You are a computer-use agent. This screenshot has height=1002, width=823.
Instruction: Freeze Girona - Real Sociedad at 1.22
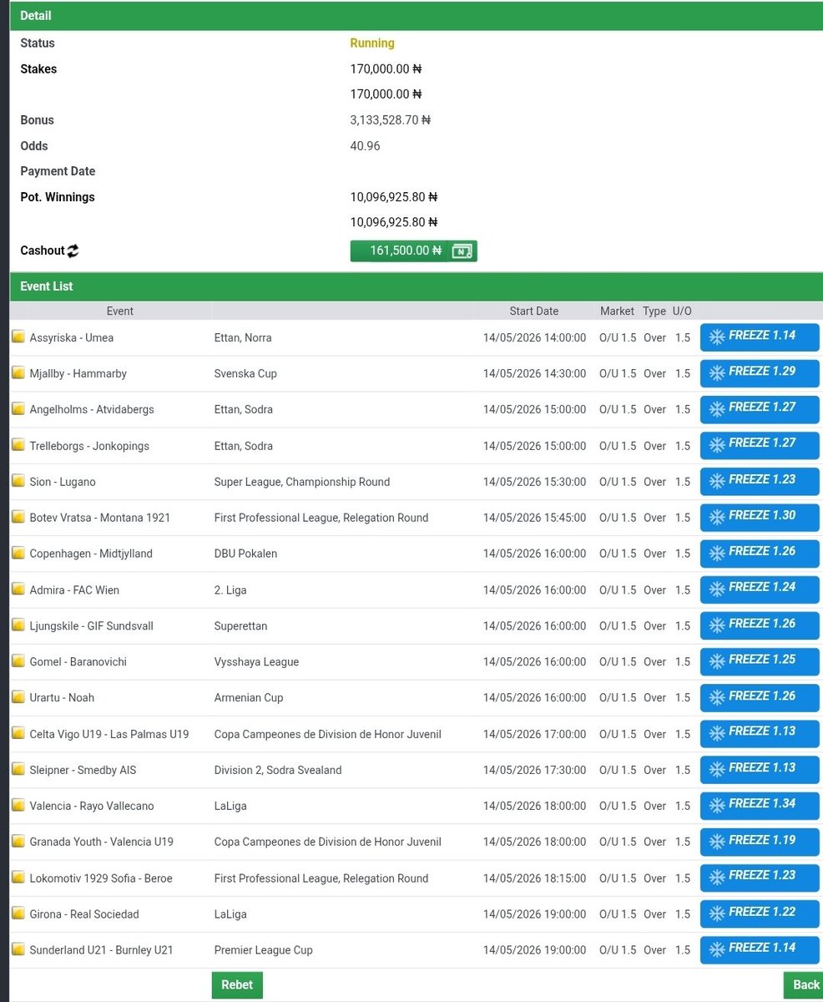760,913
